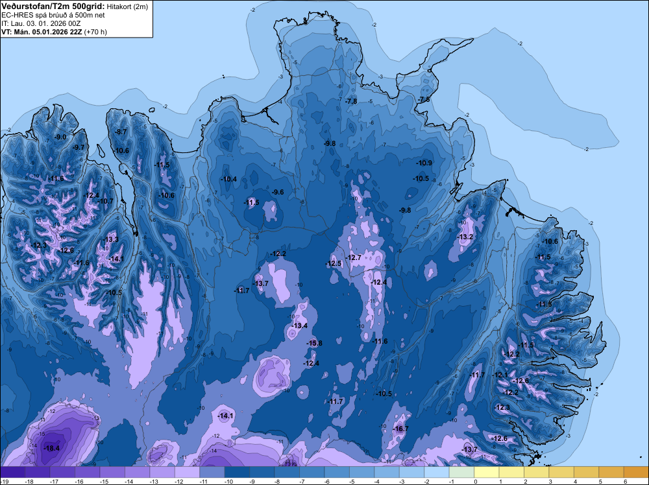Pick the -16 legend color swatch

tap(88, 472)
